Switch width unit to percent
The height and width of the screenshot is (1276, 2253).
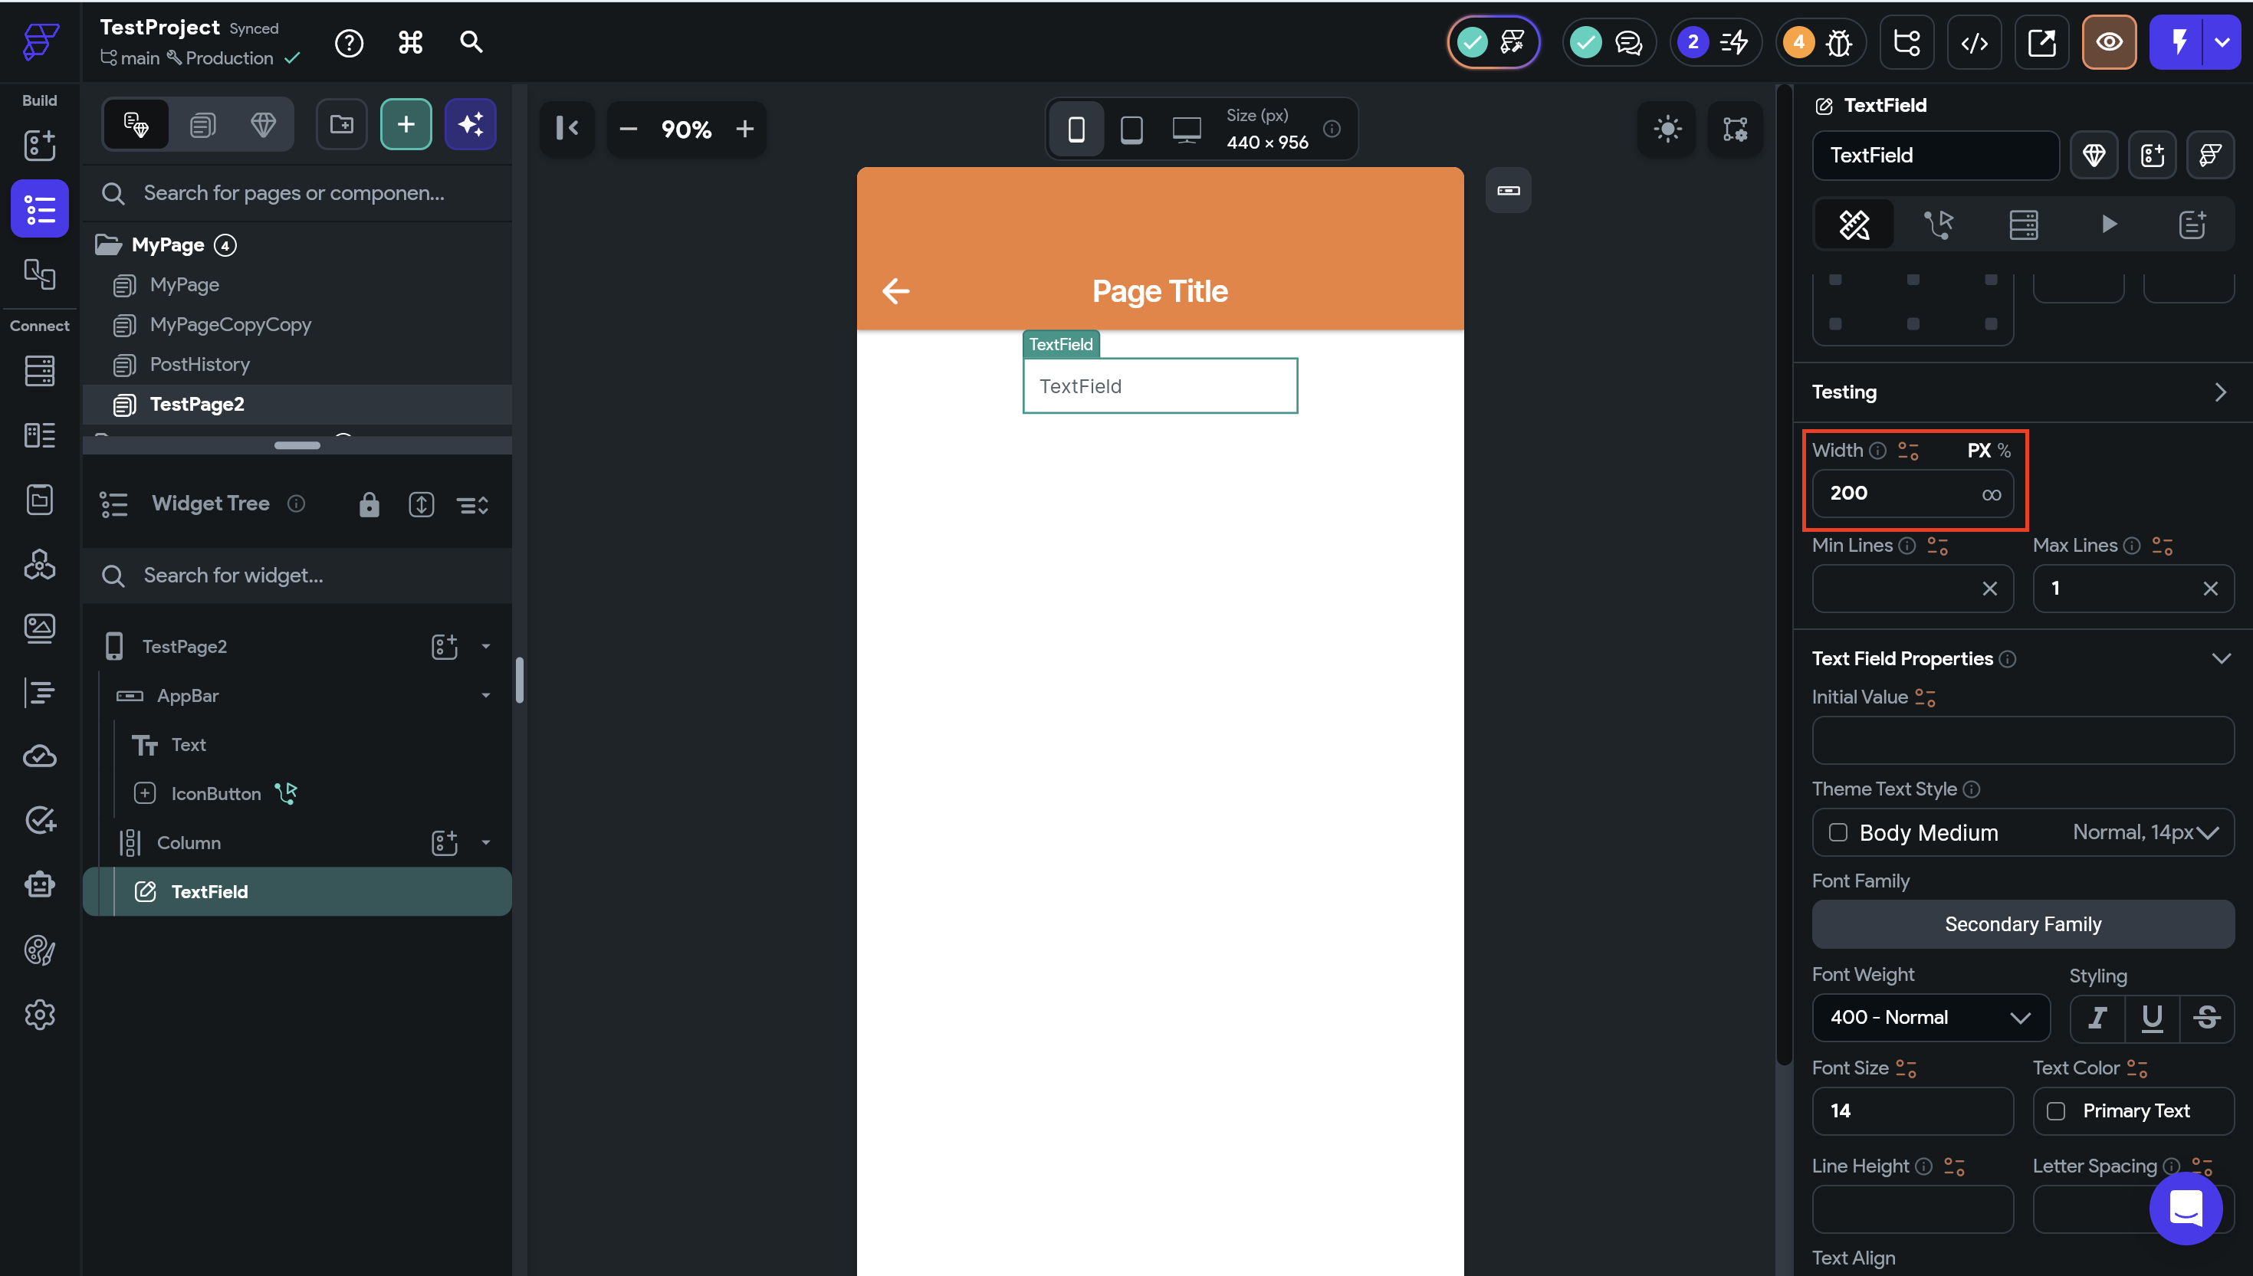[x=2004, y=451]
